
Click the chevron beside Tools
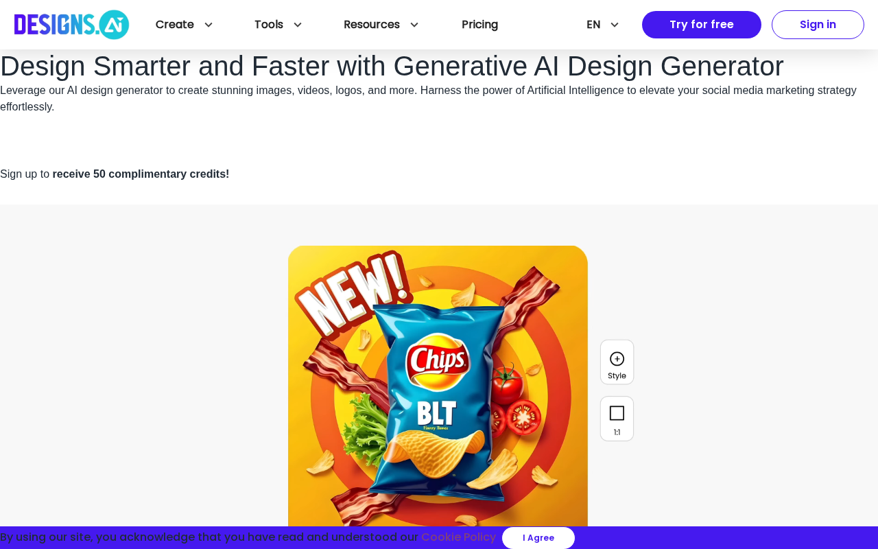(298, 25)
